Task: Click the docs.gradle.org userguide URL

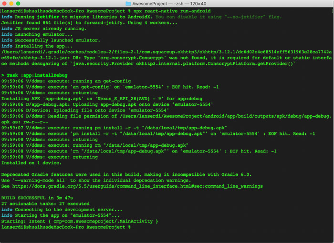Action: (x=137, y=186)
